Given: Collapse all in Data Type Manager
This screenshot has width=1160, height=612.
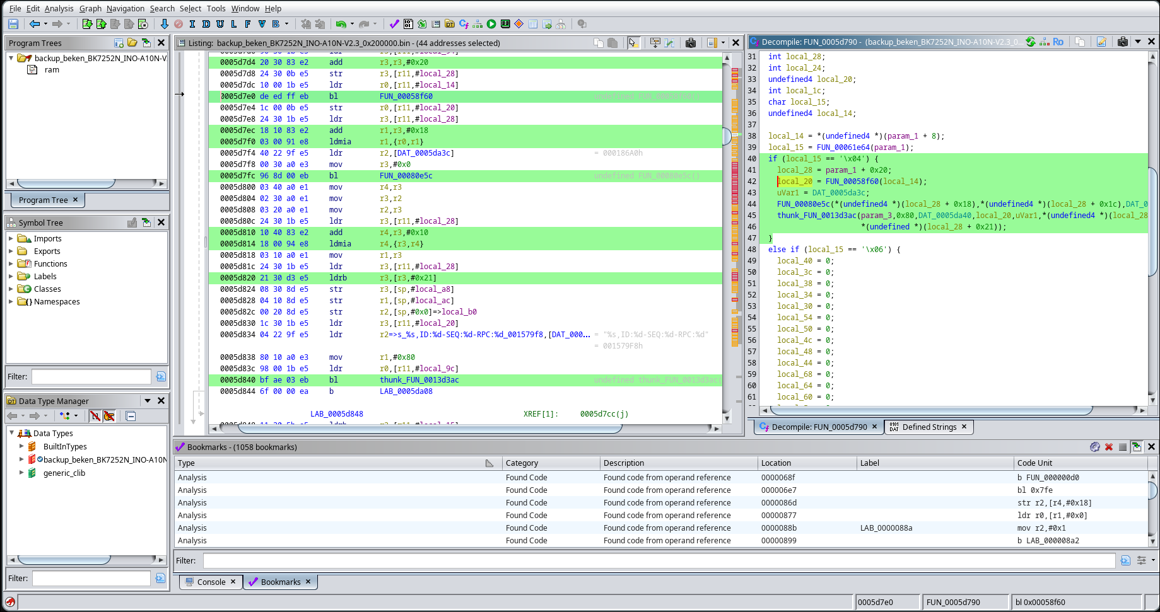Looking at the screenshot, I should (x=131, y=416).
